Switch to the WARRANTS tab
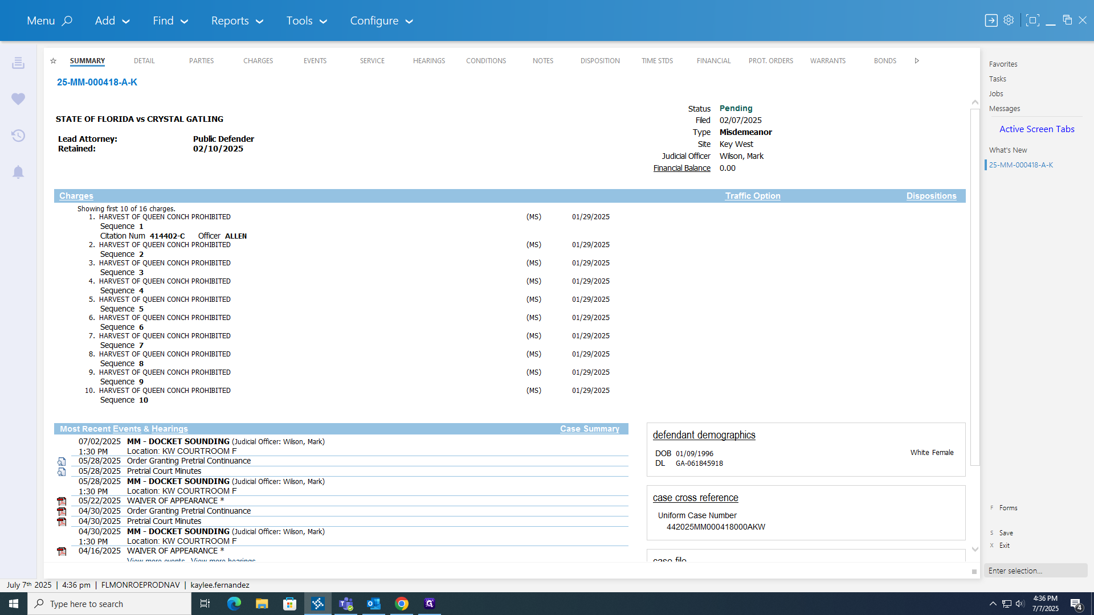1094x615 pixels. (828, 61)
